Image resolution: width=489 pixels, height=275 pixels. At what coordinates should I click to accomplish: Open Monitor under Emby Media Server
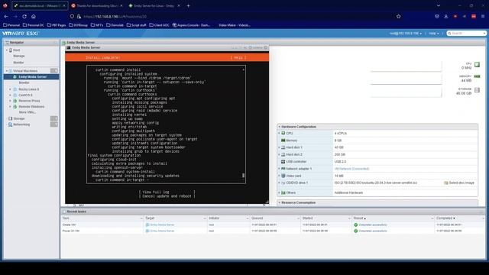pos(24,82)
